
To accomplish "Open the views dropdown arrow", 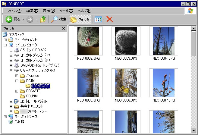I will click(103, 19).
